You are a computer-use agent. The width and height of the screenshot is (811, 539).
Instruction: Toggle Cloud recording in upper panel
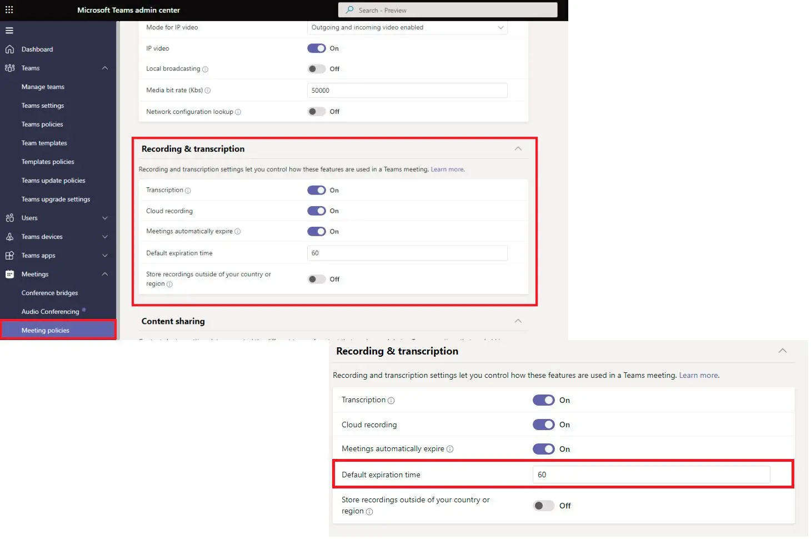click(x=317, y=211)
